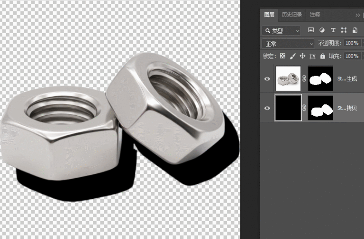
Task: Filter layers by type (T) icon
Action: tap(333, 30)
